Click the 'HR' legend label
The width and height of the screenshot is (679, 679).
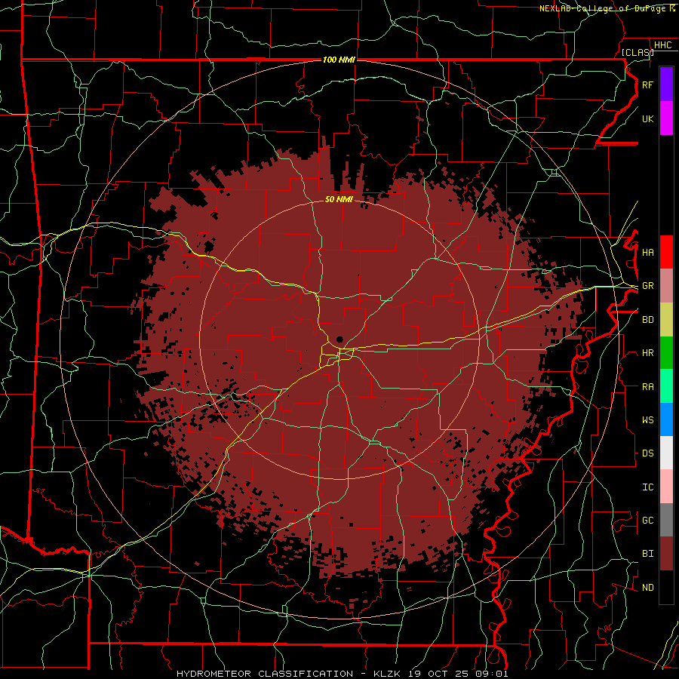click(x=648, y=353)
